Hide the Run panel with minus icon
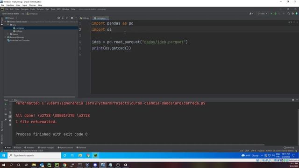299x168 pixels. [x=297, y=100]
